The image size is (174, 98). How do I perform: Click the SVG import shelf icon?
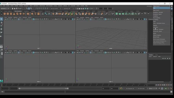point(38,14)
